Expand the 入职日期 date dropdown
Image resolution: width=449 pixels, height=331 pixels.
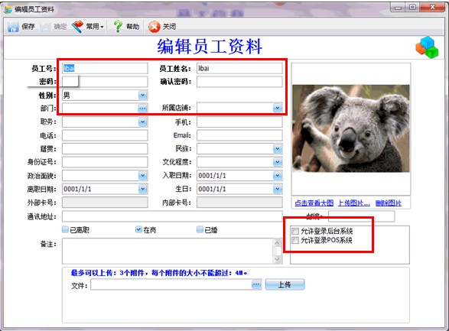[277, 176]
